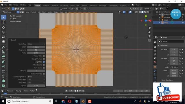The height and width of the screenshot is (104, 185).
Task: Open the Vertex menu
Action: point(50,12)
